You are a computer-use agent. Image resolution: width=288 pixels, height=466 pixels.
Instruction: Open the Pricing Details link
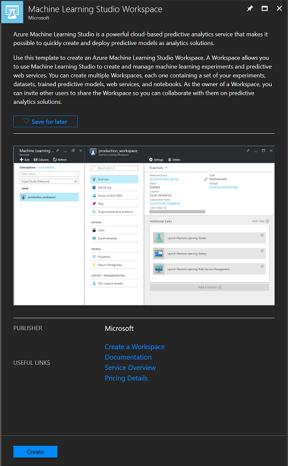126,378
